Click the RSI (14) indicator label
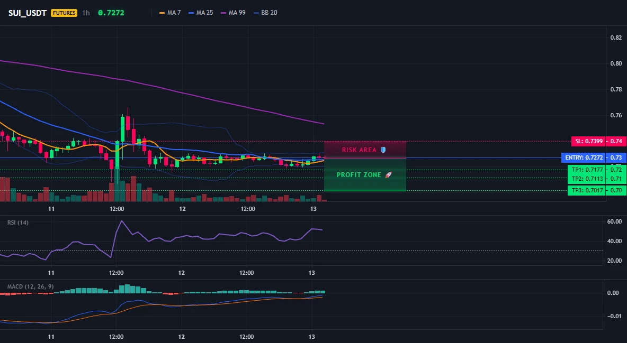627x343 pixels. pyautogui.click(x=18, y=223)
